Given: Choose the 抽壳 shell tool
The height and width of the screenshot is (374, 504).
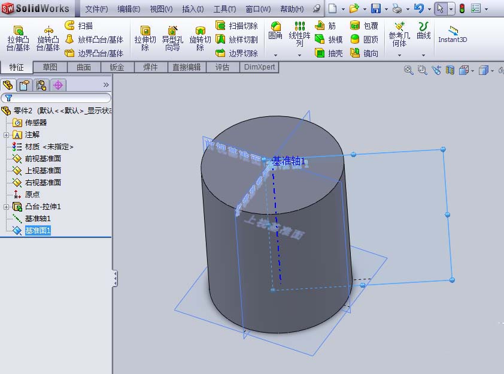Looking at the screenshot, I should point(329,53).
